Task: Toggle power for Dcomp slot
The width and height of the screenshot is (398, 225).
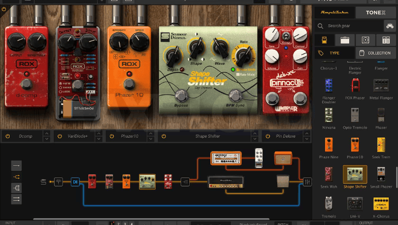Action: [7, 136]
